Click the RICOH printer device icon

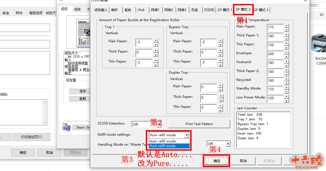click(x=319, y=44)
